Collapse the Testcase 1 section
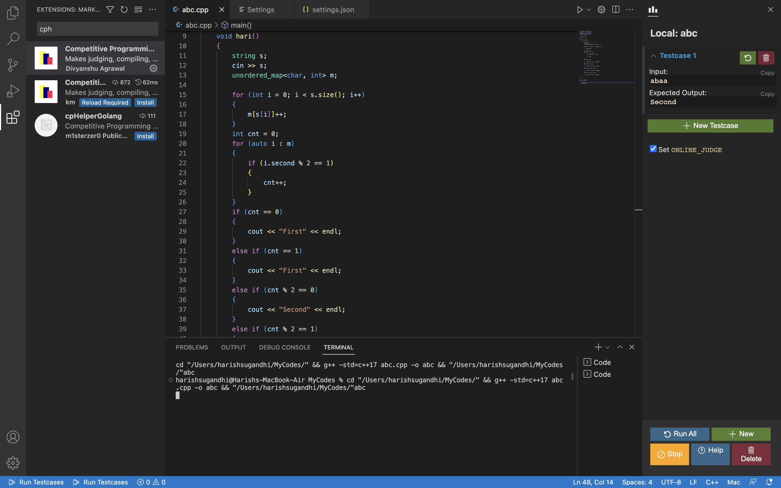Screen dimensions: 781x488 click(x=654, y=56)
